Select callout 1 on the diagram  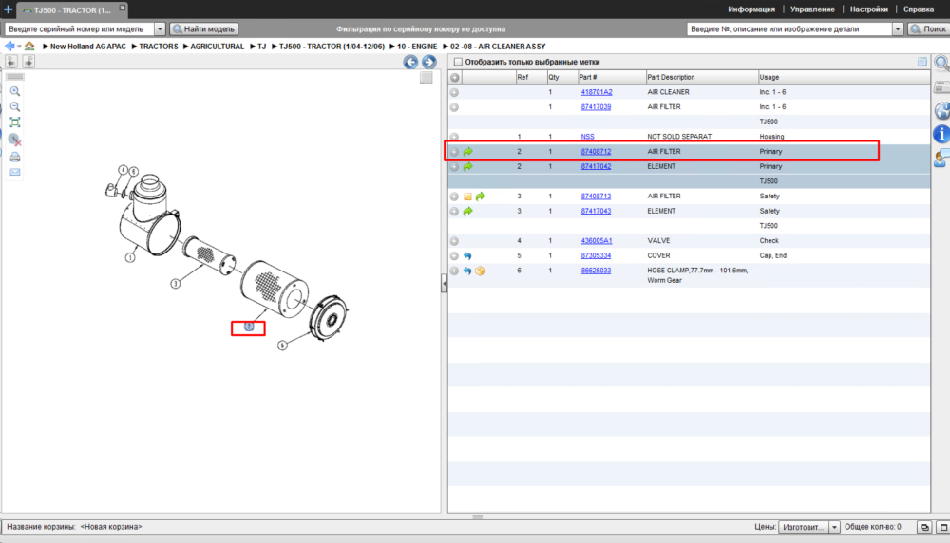(x=129, y=258)
